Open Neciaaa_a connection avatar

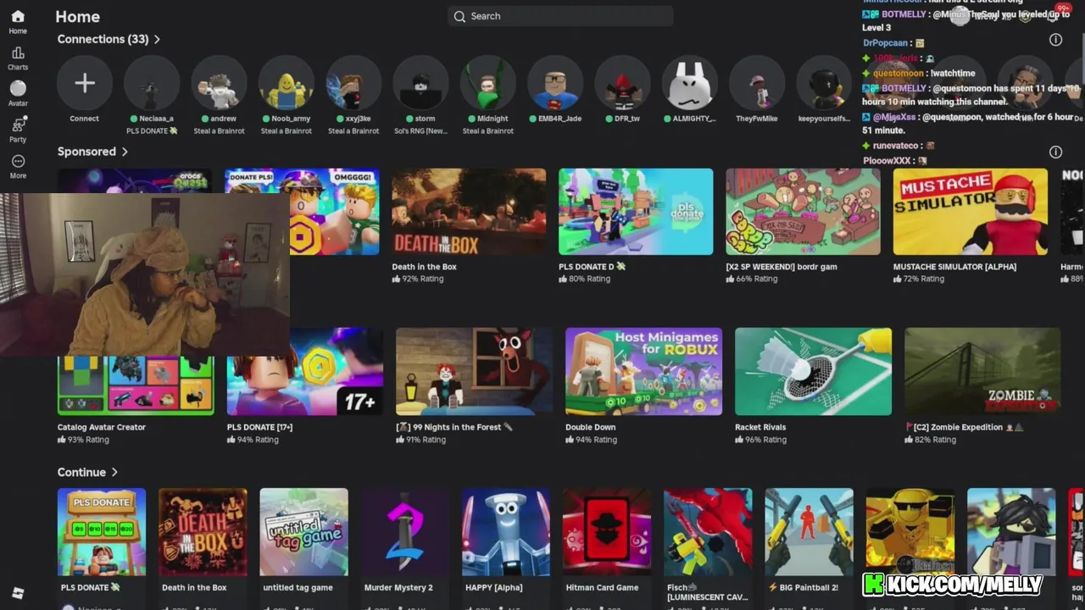click(x=152, y=83)
